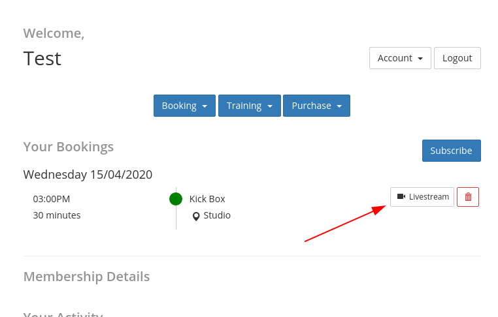This screenshot has width=498, height=317.
Task: Click the Test username heading
Action: click(x=42, y=59)
